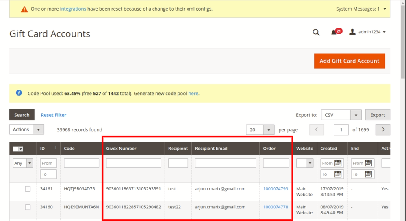
Task: Click Add Gift Card Account button
Action: point(349,61)
